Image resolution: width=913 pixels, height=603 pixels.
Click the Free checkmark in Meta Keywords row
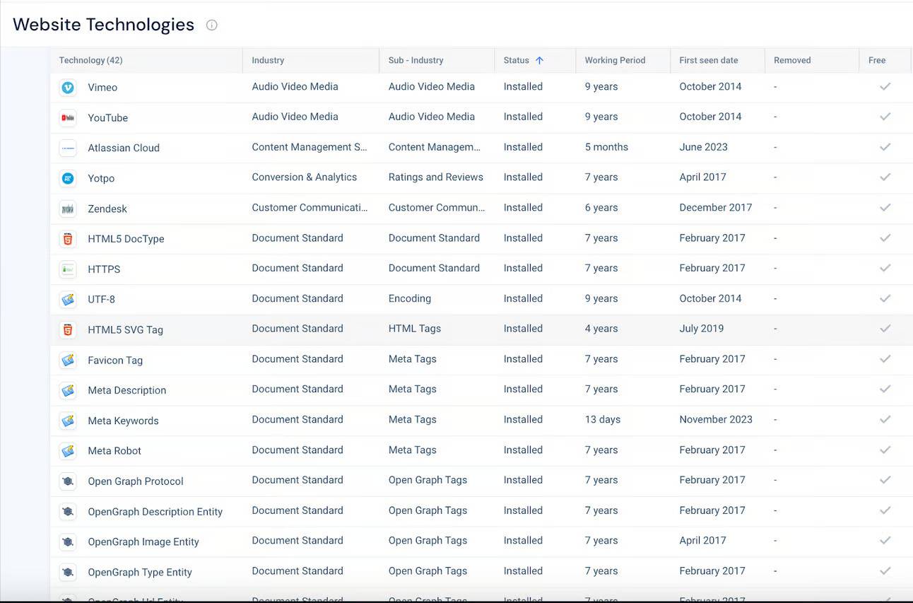[x=885, y=419]
